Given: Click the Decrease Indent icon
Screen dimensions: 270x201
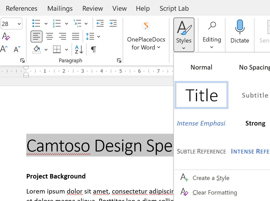Looking at the screenshot, I should coord(100,23).
